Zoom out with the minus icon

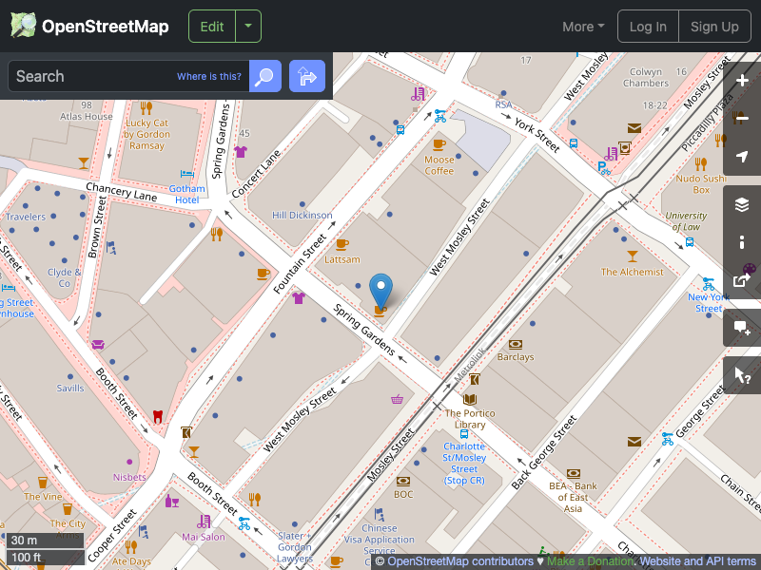coord(742,119)
